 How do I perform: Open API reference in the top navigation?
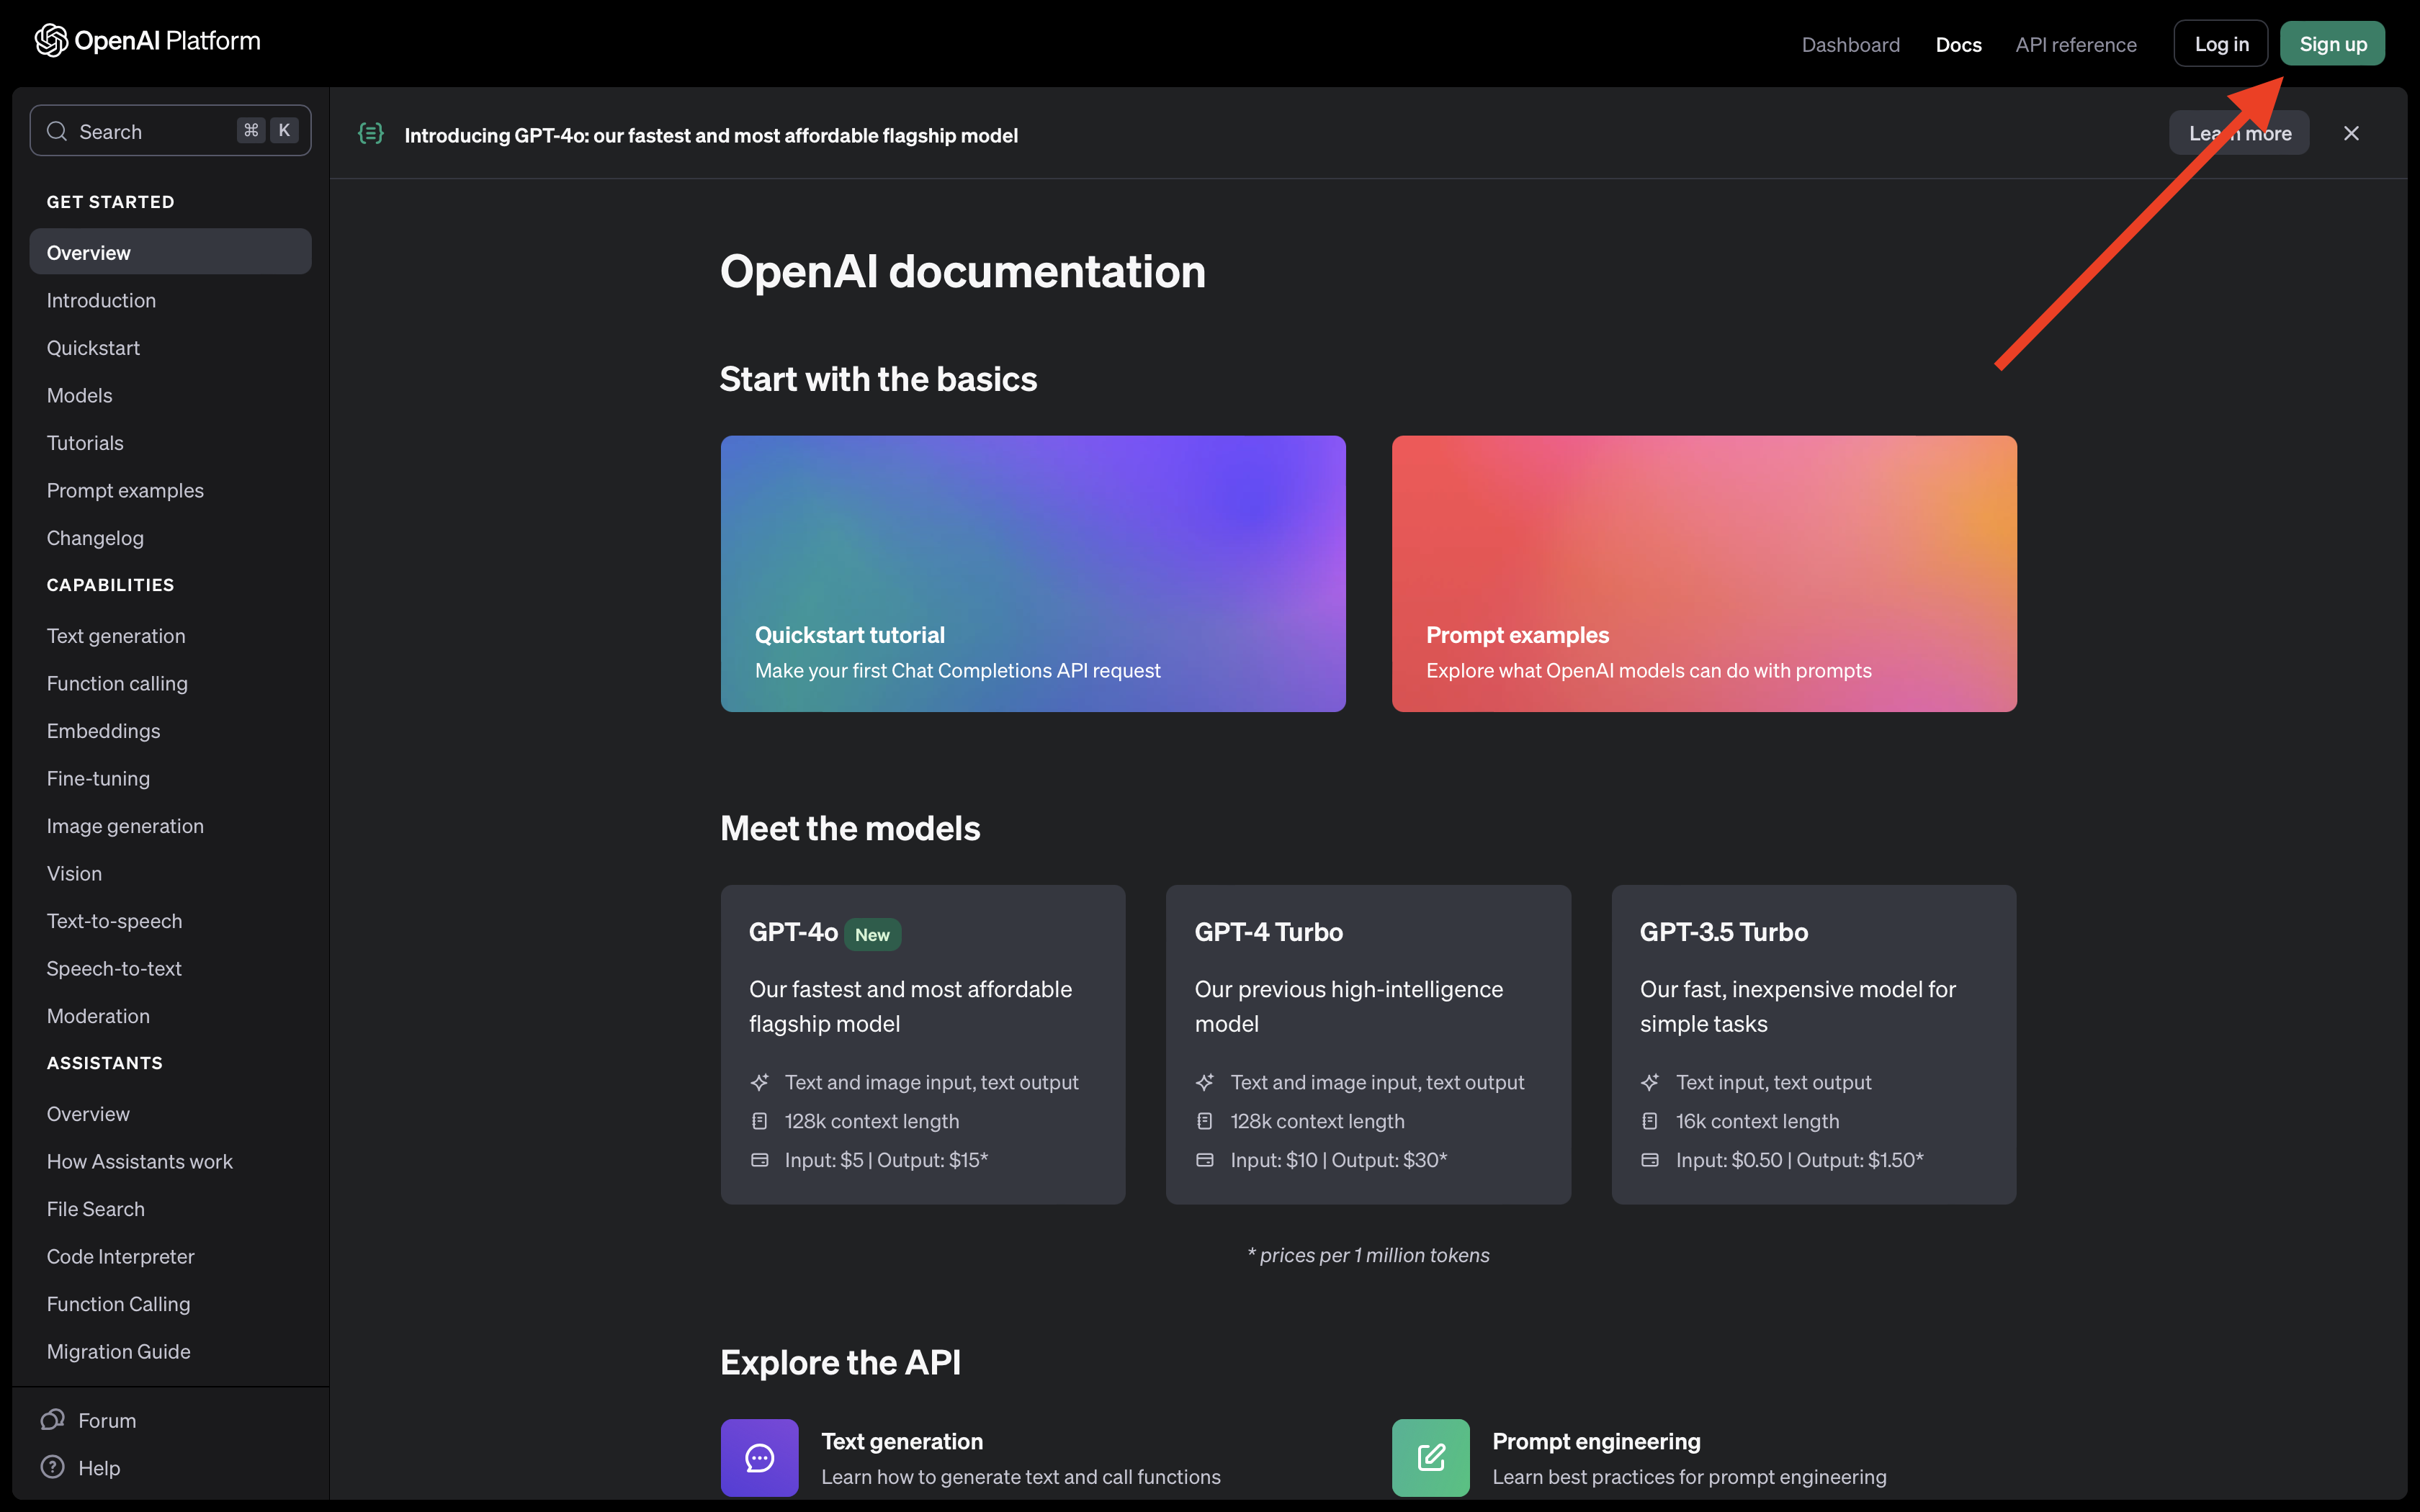(2076, 44)
